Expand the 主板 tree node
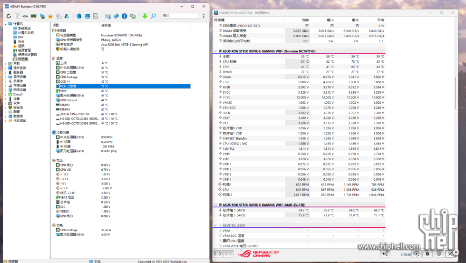This screenshot has height=263, width=466. [x=5, y=64]
